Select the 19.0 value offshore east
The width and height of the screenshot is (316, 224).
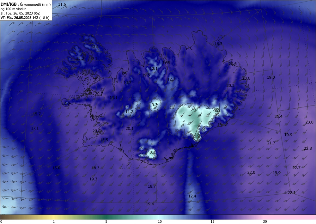coord(271,77)
